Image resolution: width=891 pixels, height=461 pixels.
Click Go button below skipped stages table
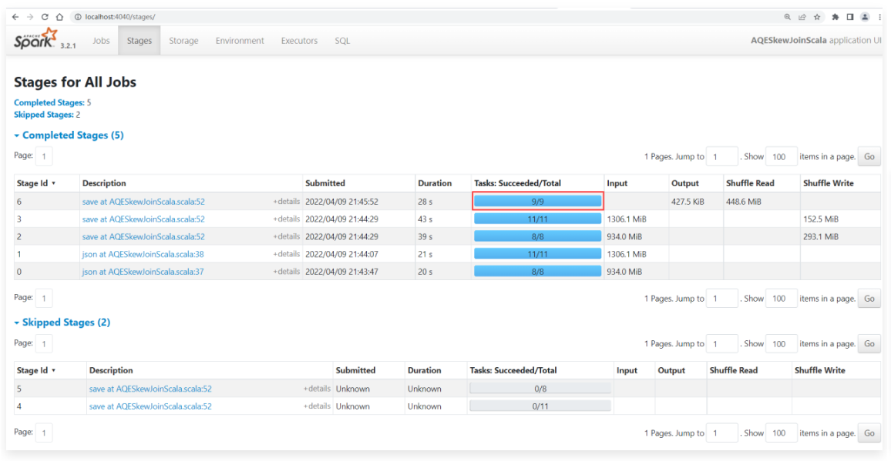pyautogui.click(x=869, y=433)
